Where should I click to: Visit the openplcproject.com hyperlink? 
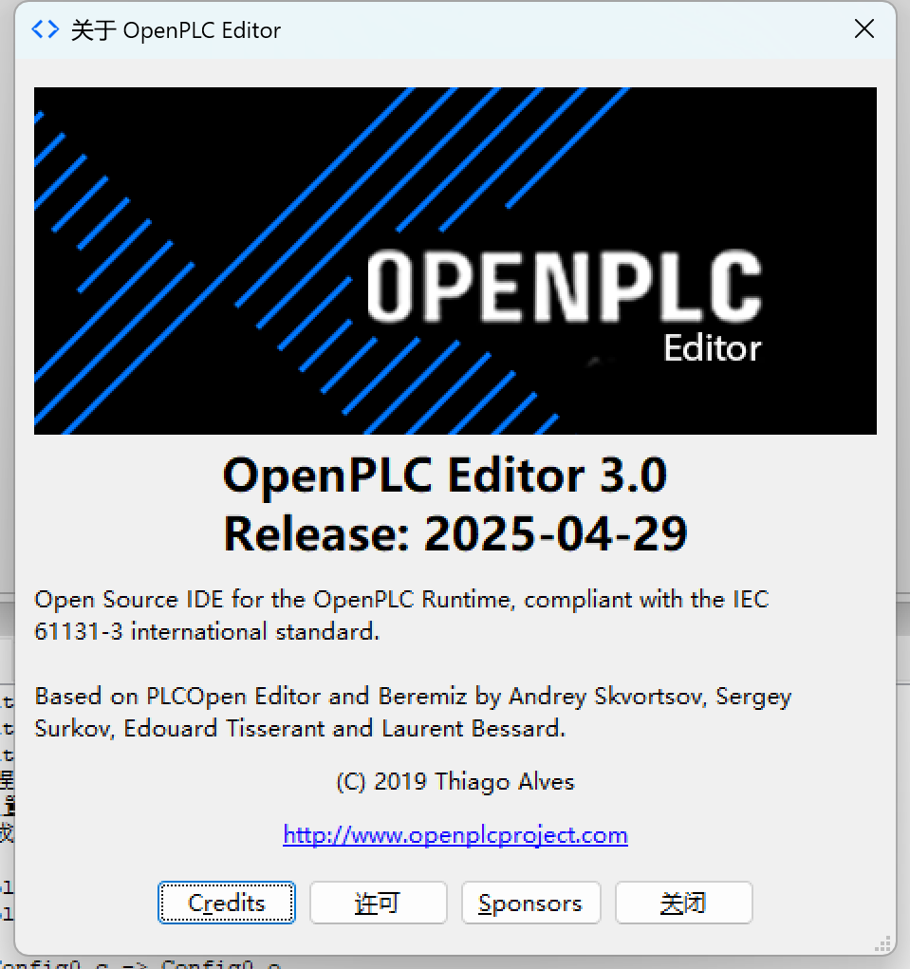tap(455, 835)
